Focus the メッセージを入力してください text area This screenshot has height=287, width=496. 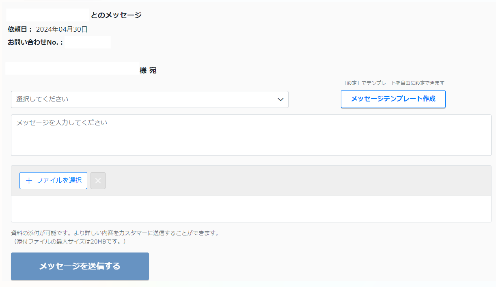pos(251,135)
